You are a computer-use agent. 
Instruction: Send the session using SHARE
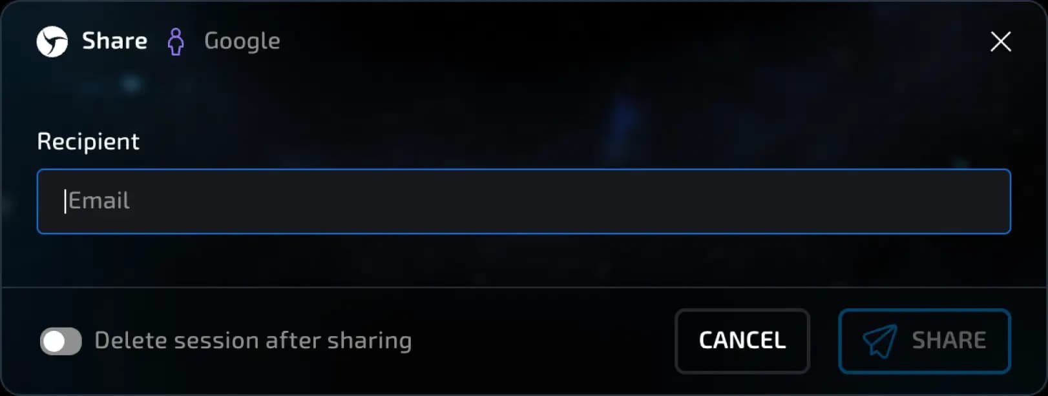pyautogui.click(x=925, y=341)
